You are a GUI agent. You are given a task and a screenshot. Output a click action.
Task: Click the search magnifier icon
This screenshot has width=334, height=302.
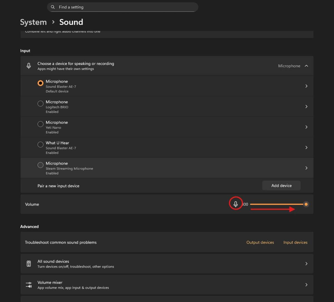pos(53,7)
